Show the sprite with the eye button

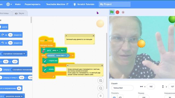[x=114, y=97]
